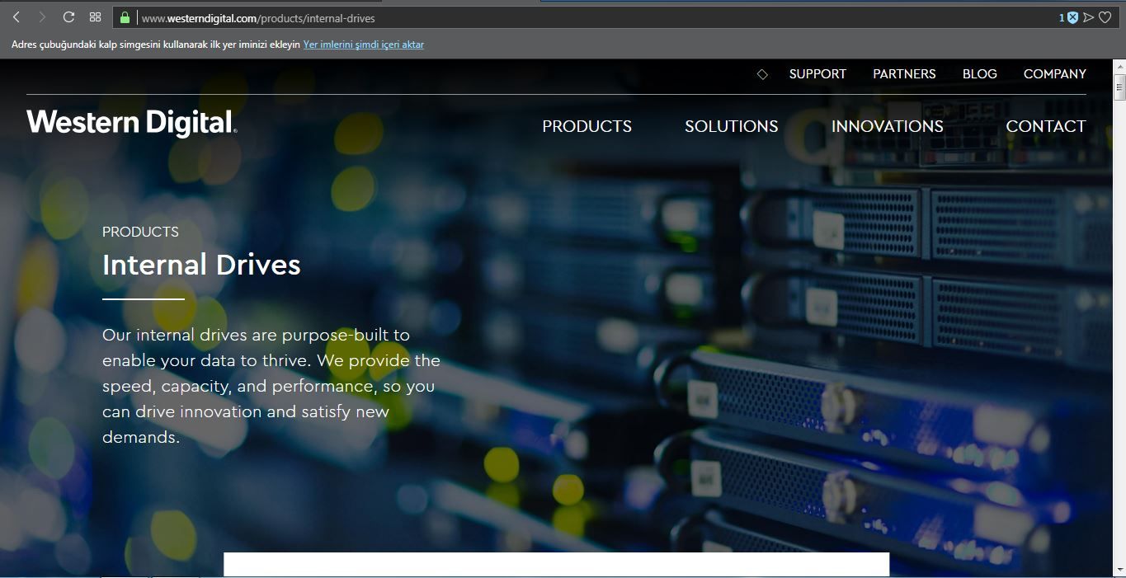
Task: Click 'Yer imlerini şimdi içeri aktar' link
Action: coord(364,45)
